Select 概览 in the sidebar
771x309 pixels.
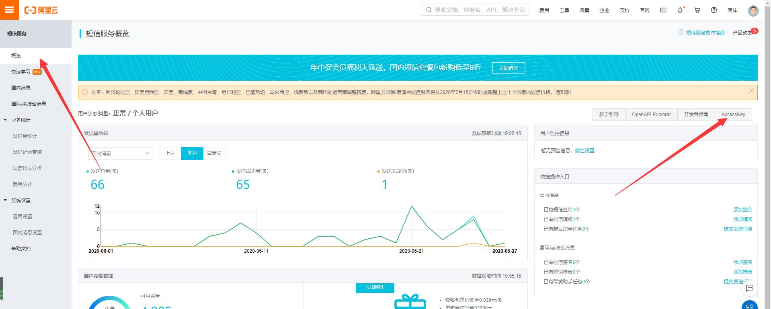click(36, 55)
